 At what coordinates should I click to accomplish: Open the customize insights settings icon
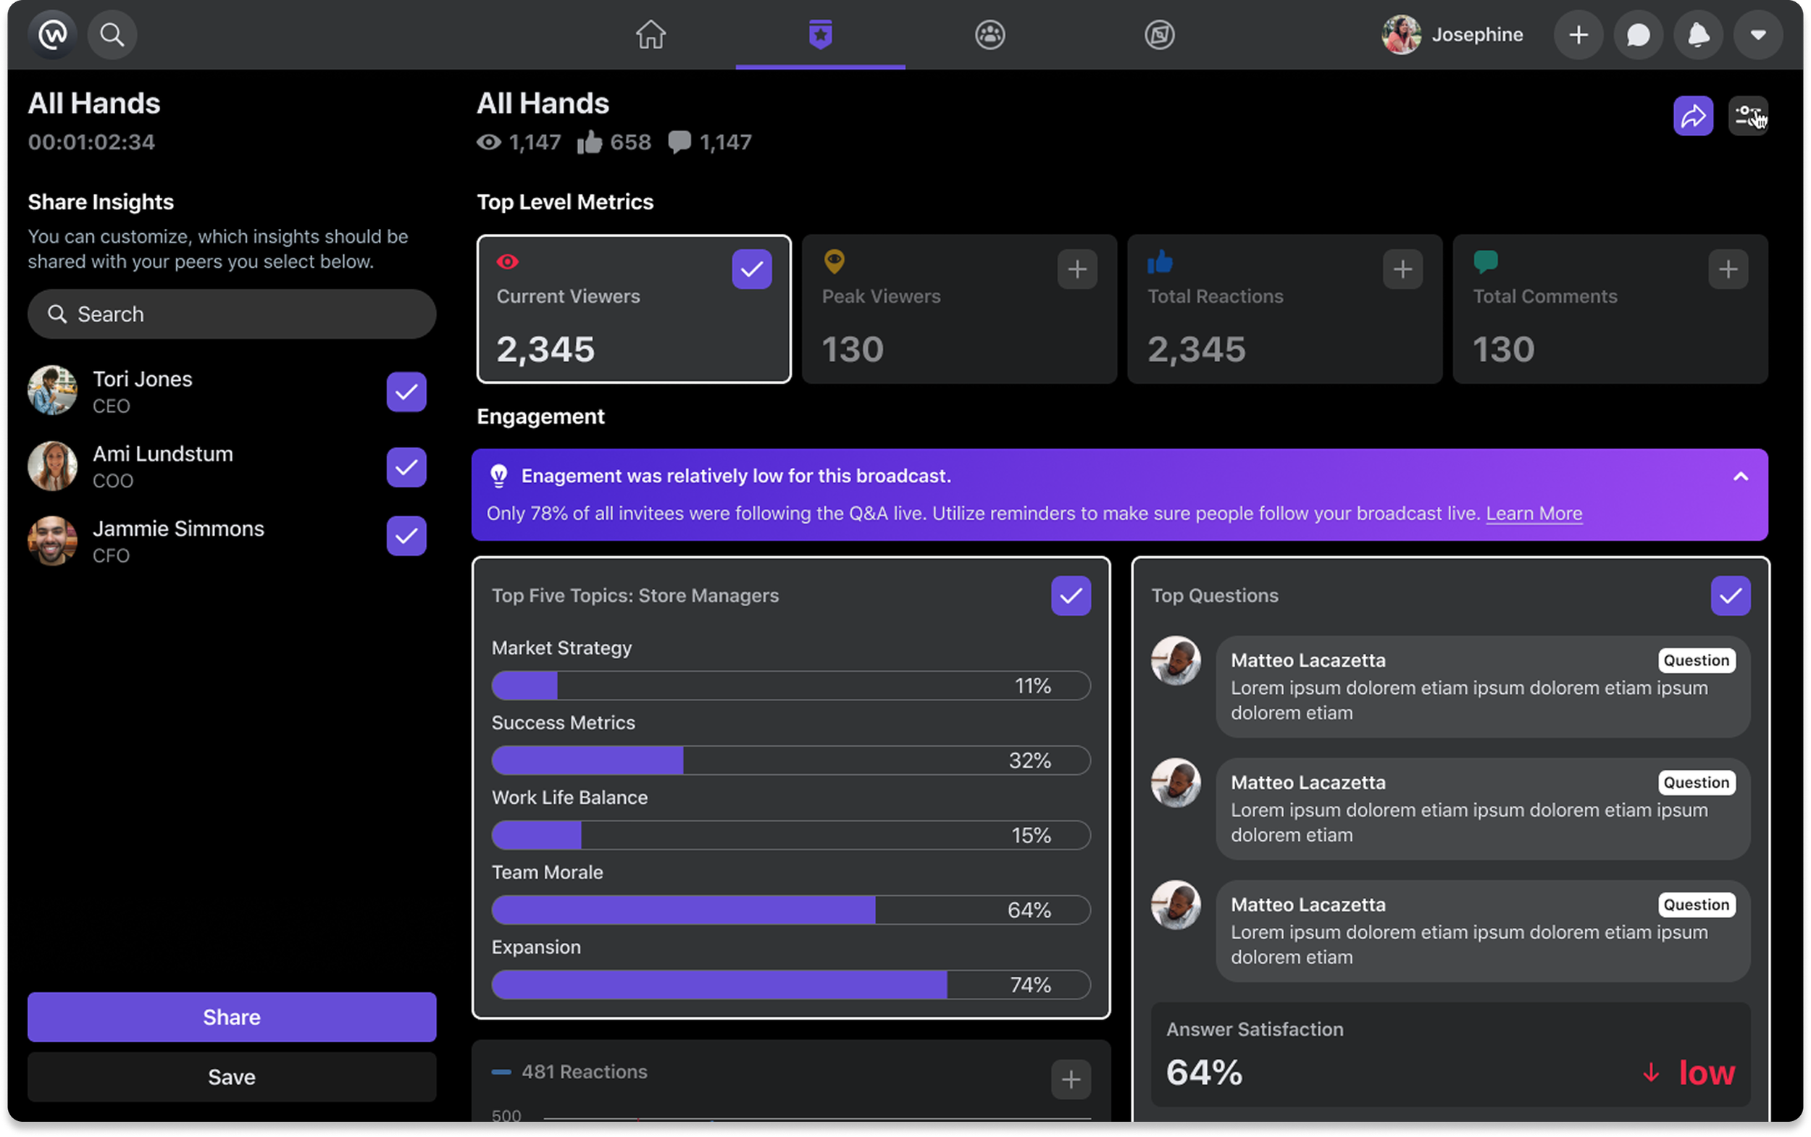(1748, 116)
